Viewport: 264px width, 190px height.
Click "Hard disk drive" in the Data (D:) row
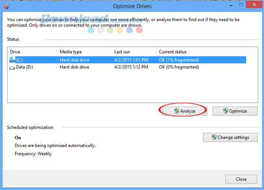click(74, 67)
